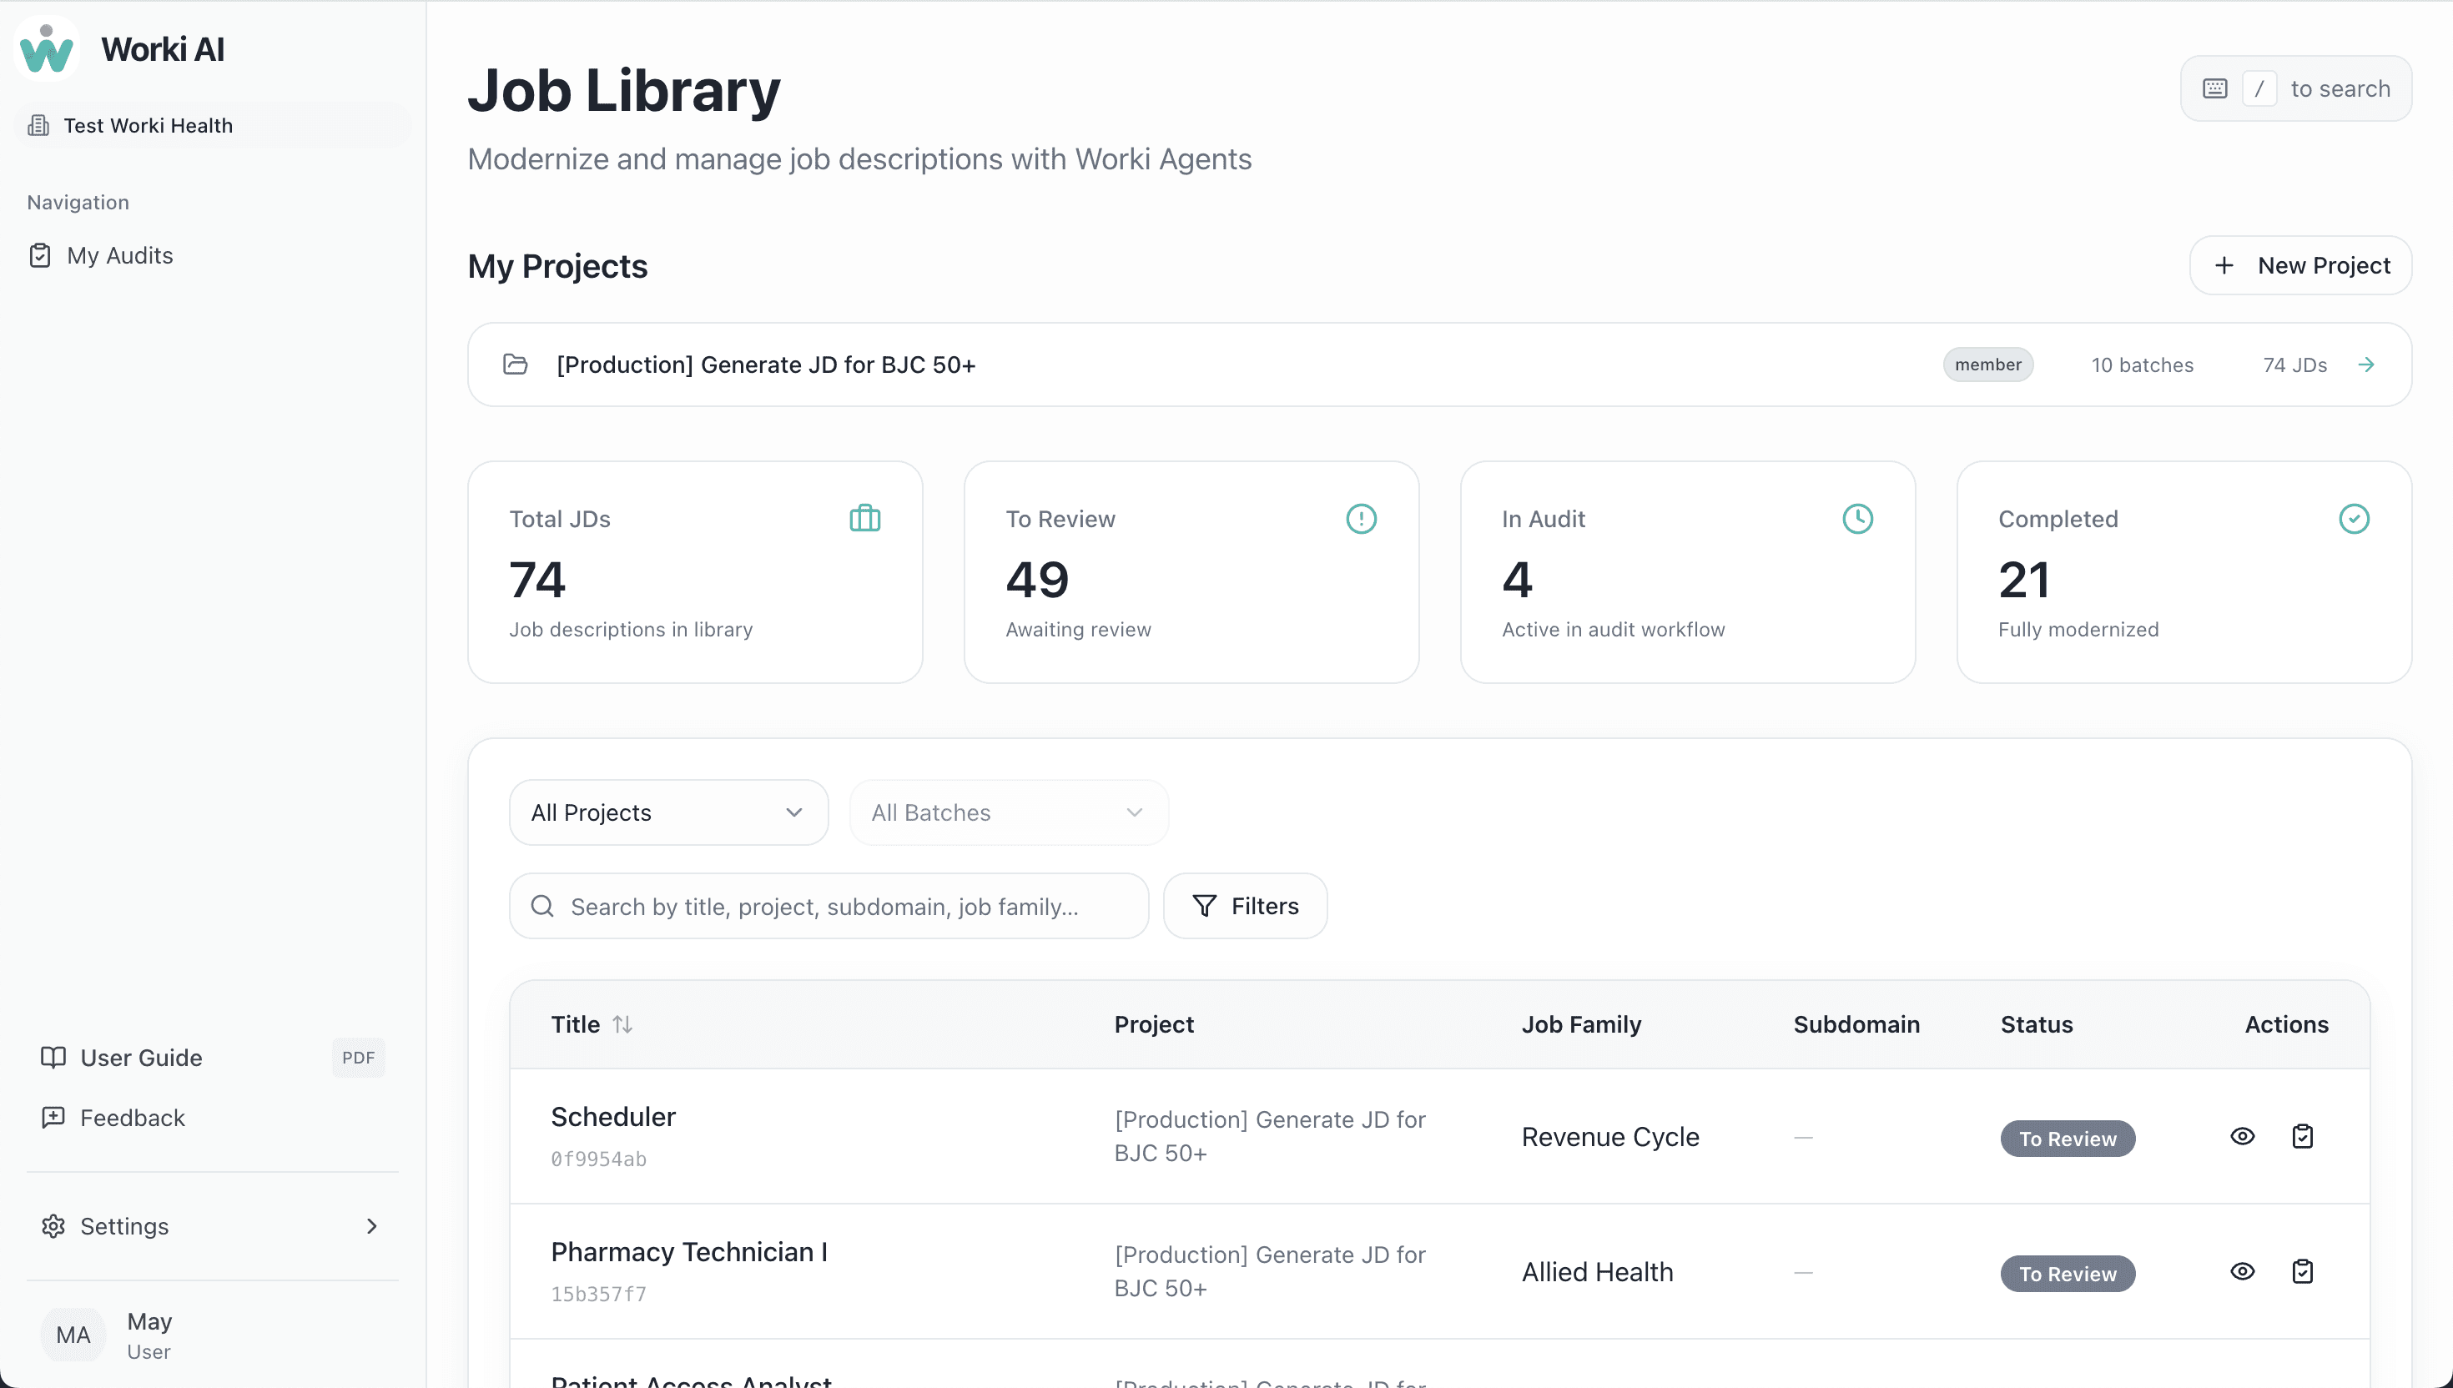Go to My Audits in the navigation
Screen dimensions: 2453x1388
coord(120,255)
